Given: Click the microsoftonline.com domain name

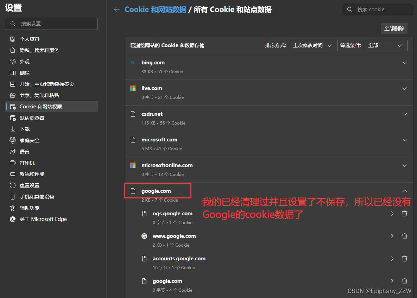Looking at the screenshot, I should [x=167, y=165].
